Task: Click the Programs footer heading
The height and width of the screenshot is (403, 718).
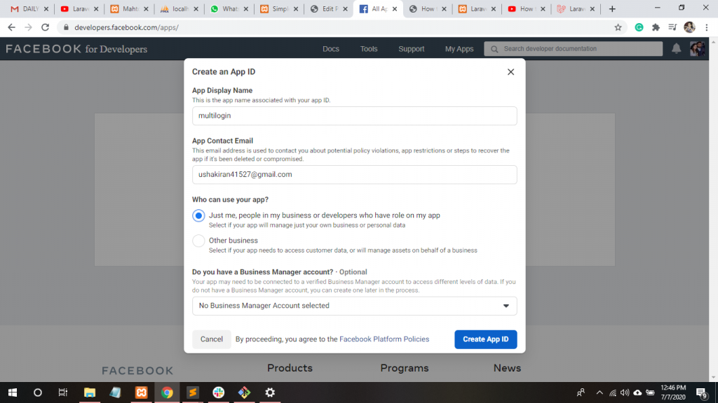Action: 405,368
